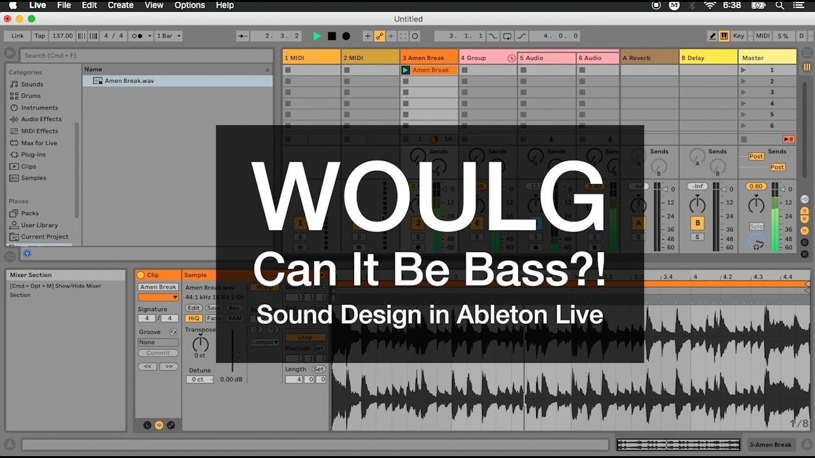The height and width of the screenshot is (458, 815).
Task: Solo the B Delay return track
Action: click(697, 237)
